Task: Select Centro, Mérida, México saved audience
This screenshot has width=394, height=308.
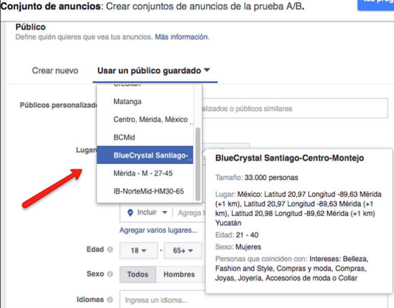Action: (x=150, y=119)
